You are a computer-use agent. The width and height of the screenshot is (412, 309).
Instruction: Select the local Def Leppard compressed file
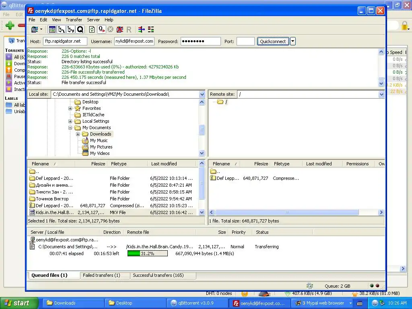(112, 206)
